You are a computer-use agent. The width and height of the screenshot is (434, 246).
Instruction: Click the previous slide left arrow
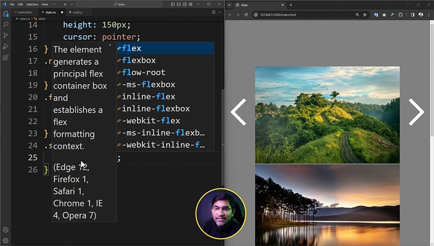(238, 112)
